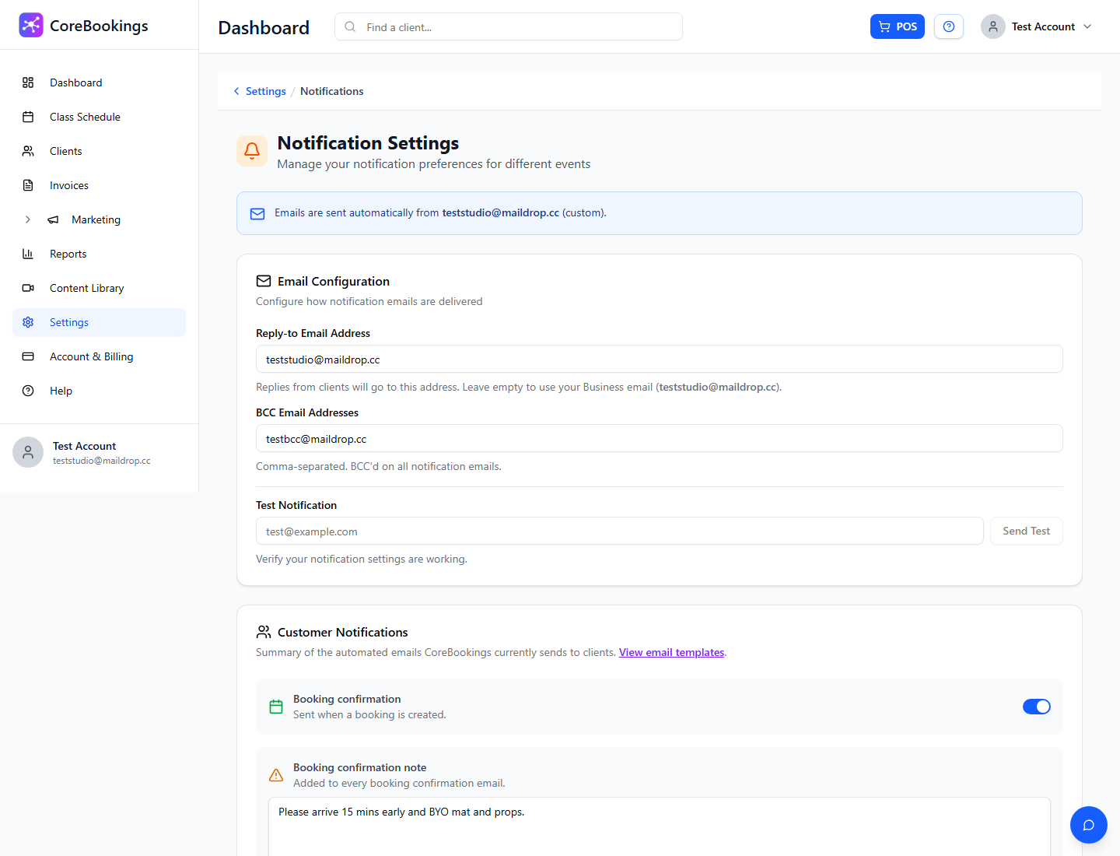Open Reports from the sidebar
Image resolution: width=1120 pixels, height=856 pixels.
[99, 254]
